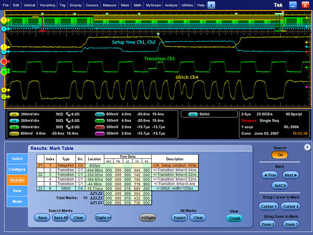
Task: Click the yellow C1 channel badge
Action: pyautogui.click(x=14, y=113)
